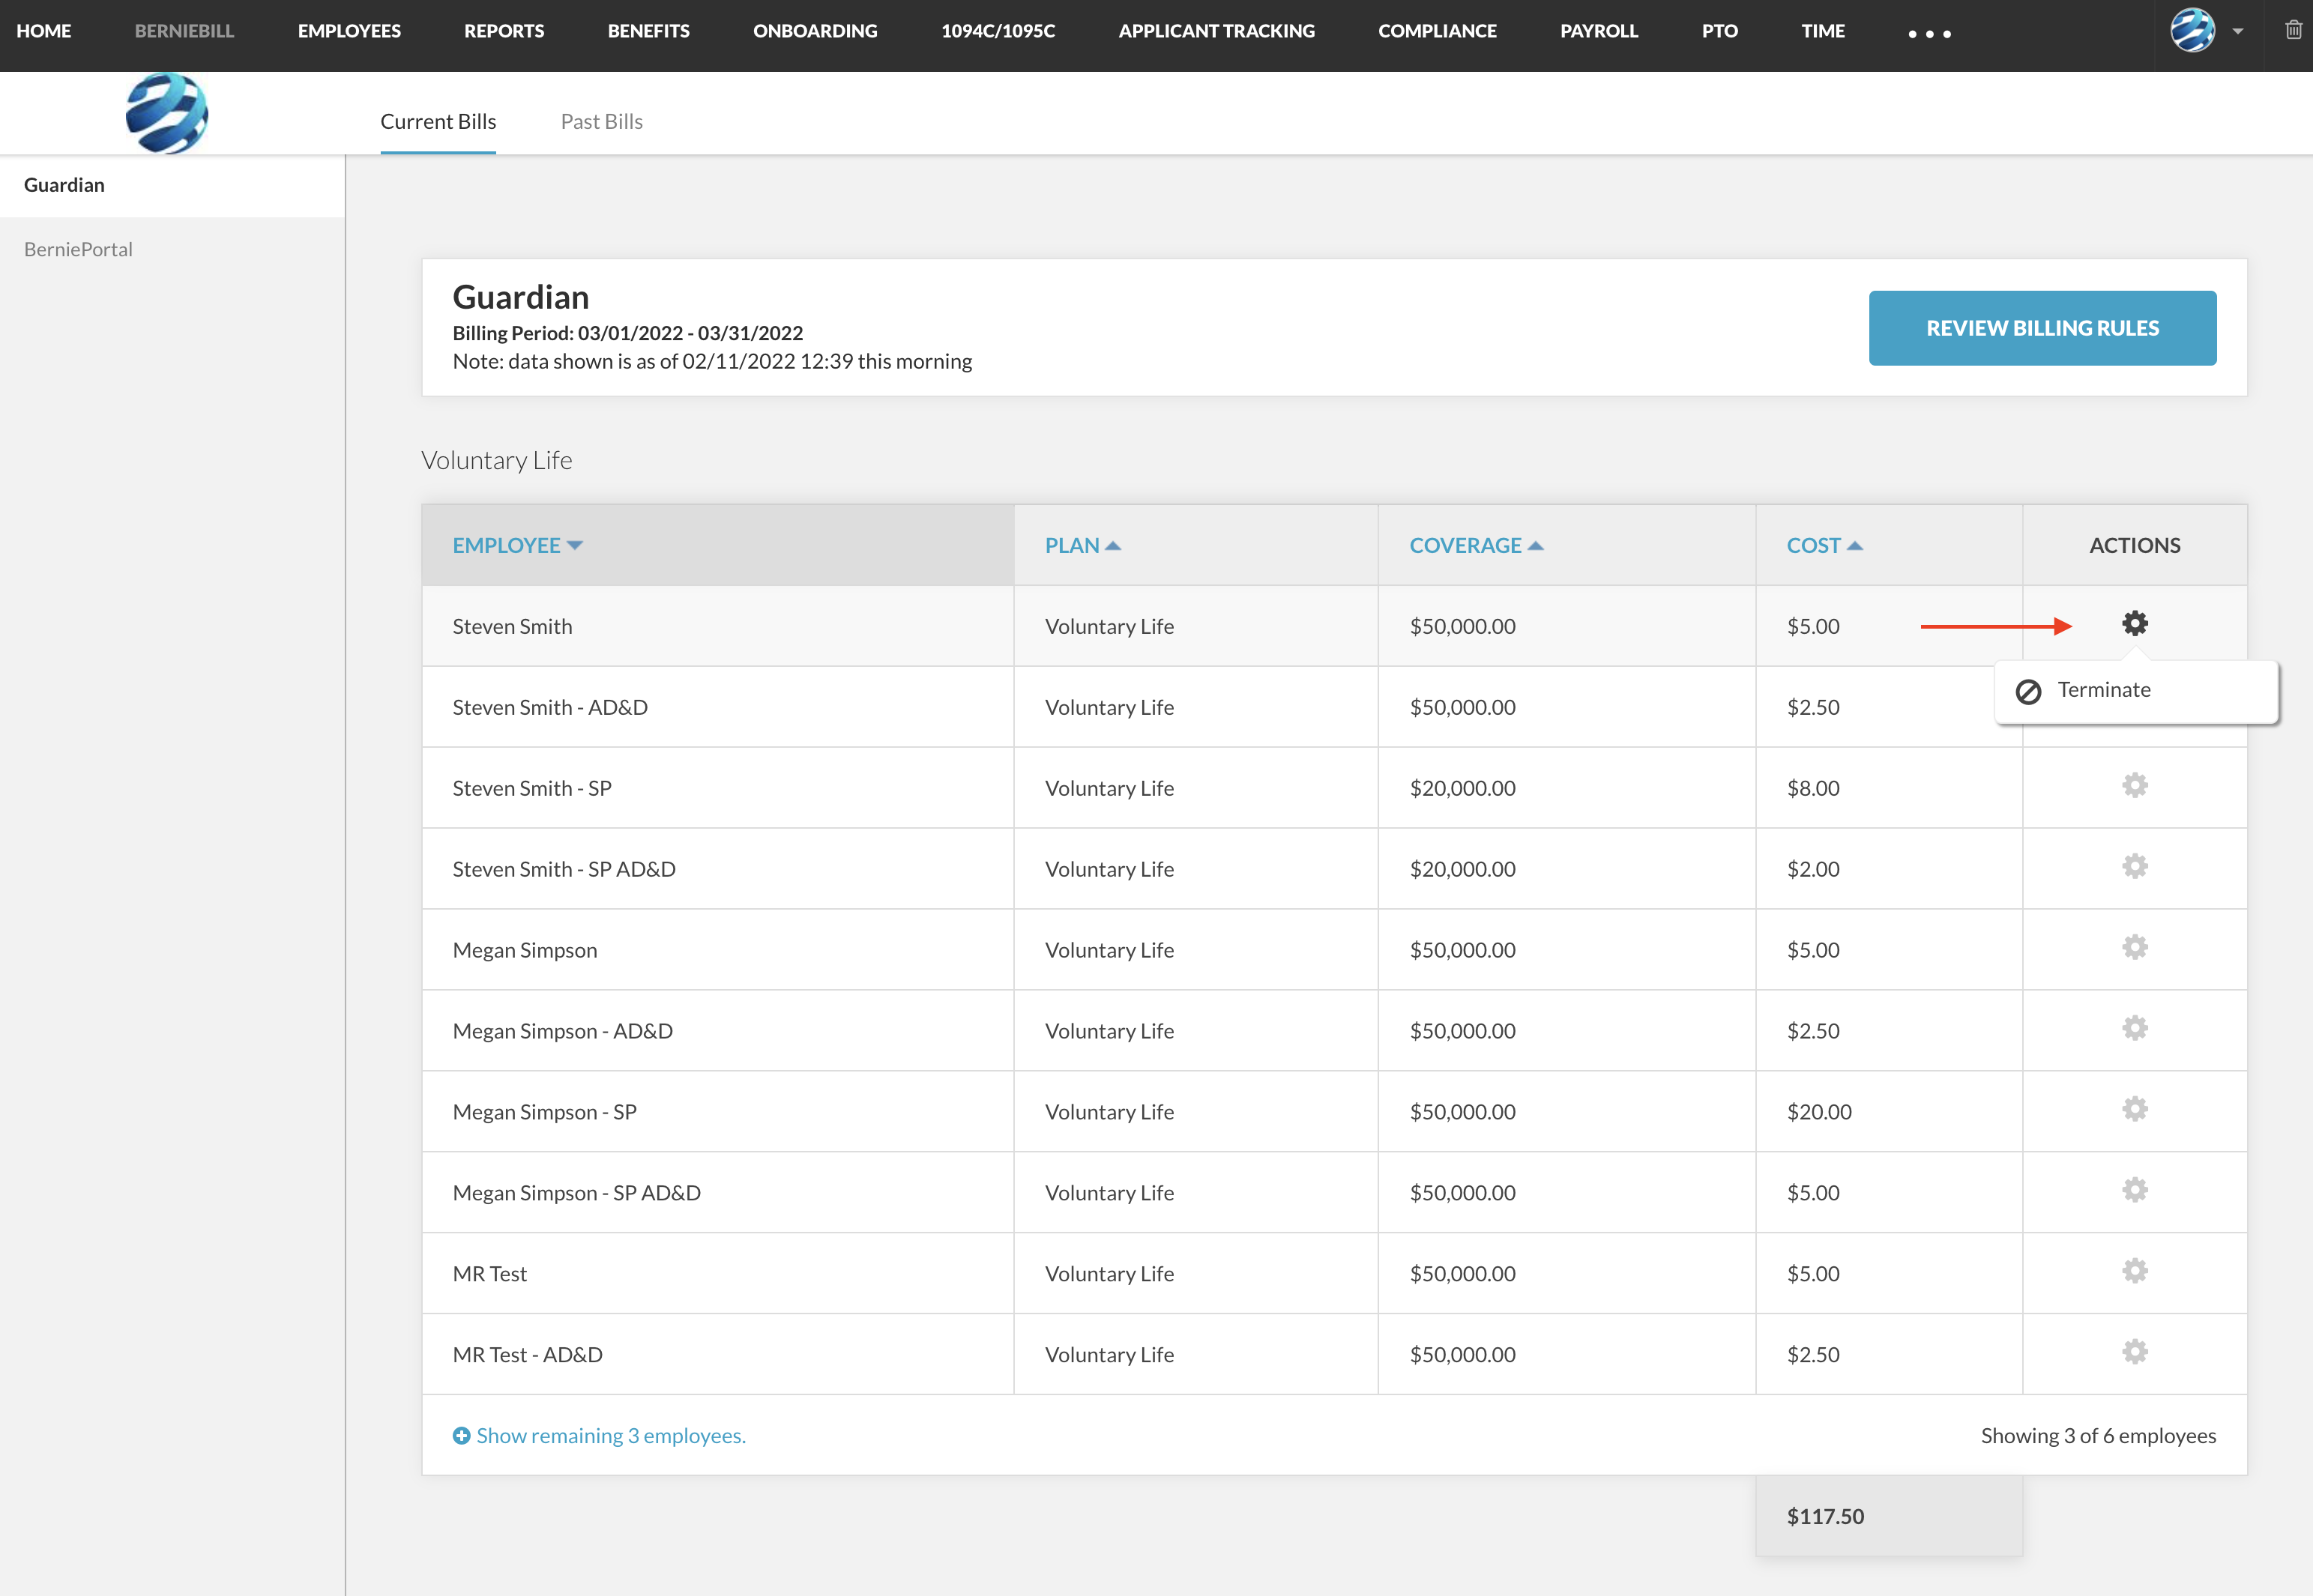Screen dimensions: 2313x1596
Task: Click the REVIEW BILLING RULES button
Action: pos(2042,328)
